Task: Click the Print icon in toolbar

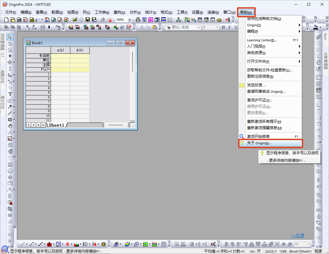Action: pyautogui.click(x=138, y=20)
